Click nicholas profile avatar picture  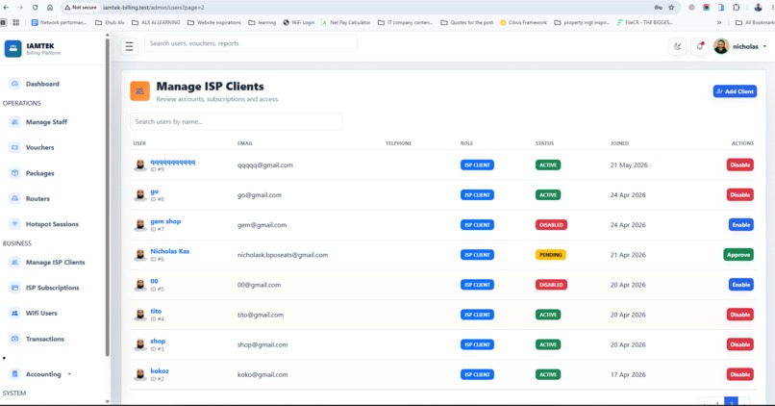(x=721, y=46)
